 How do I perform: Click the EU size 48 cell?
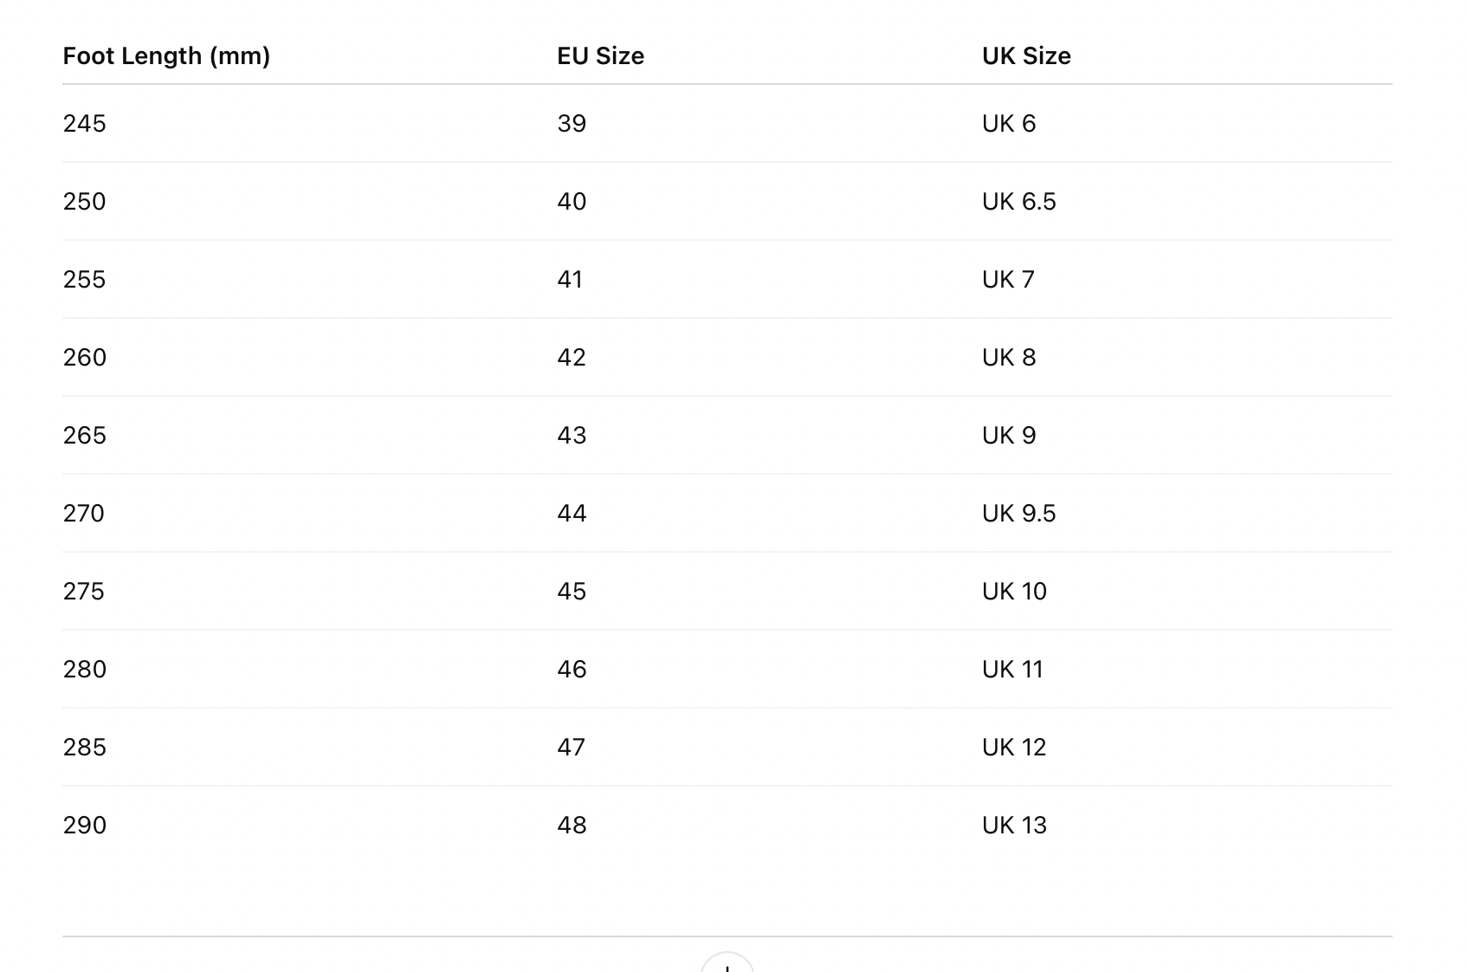pos(572,826)
